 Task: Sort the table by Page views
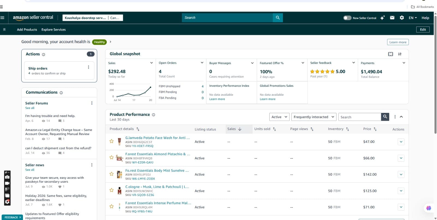(302, 129)
